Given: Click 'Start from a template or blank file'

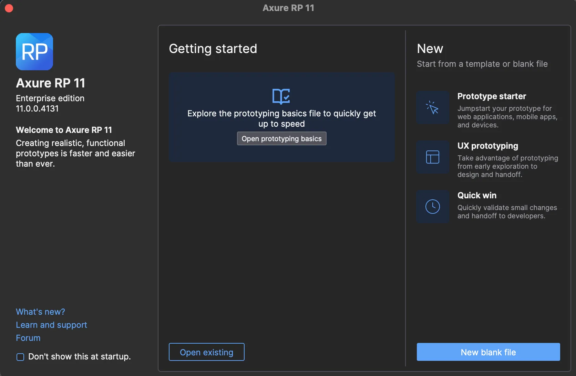Looking at the screenshot, I should [482, 64].
